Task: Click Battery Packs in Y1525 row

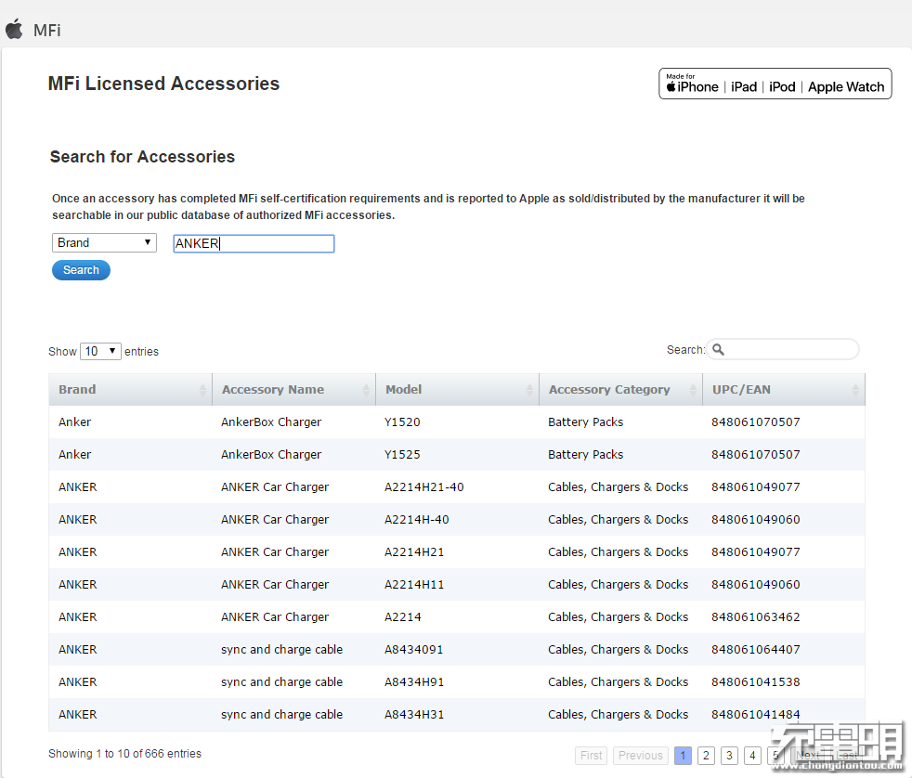Action: point(585,455)
